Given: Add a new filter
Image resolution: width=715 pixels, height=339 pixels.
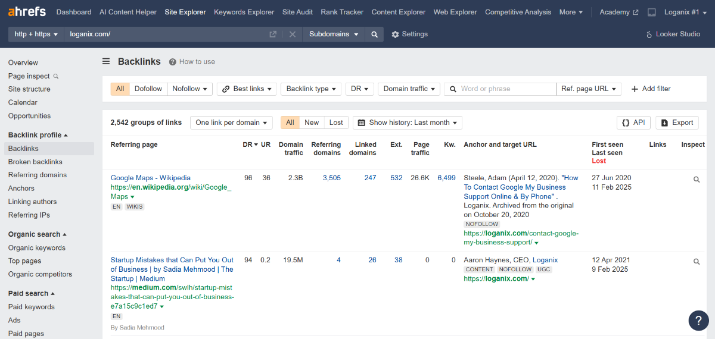Looking at the screenshot, I should pos(651,89).
